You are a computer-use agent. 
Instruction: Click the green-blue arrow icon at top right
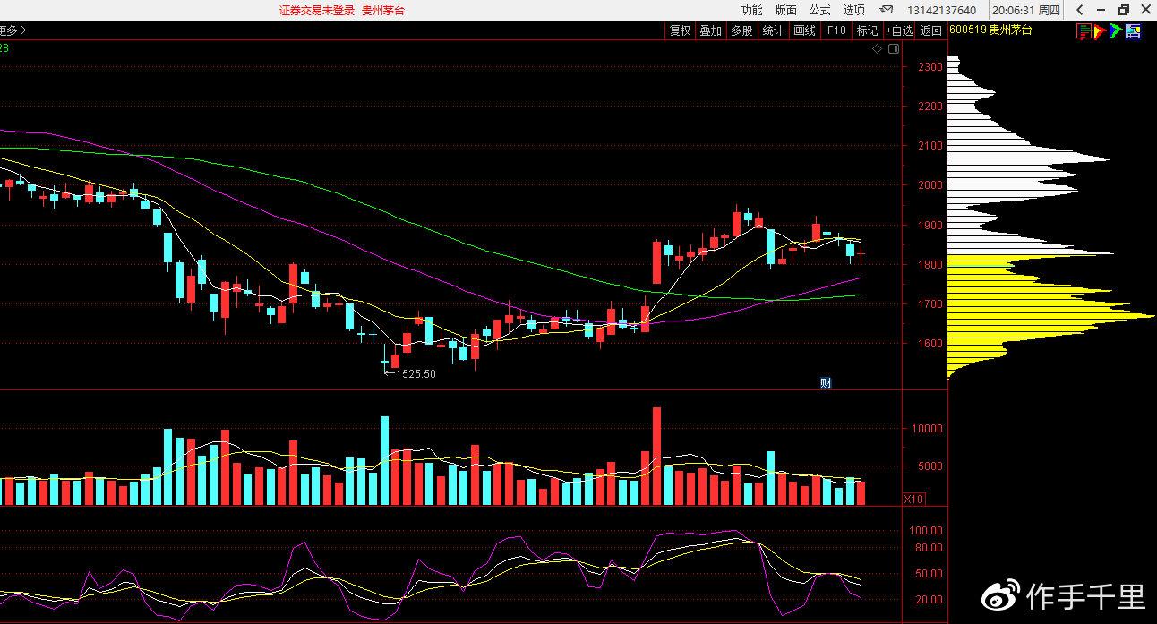1115,31
